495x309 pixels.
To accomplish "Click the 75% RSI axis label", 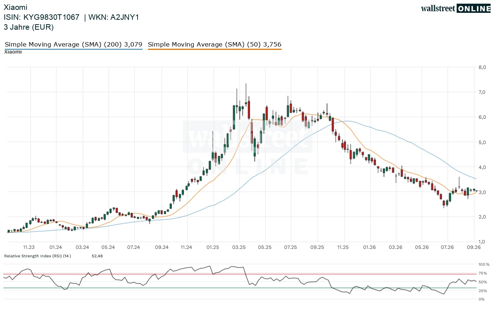I will pyautogui.click(x=483, y=273).
